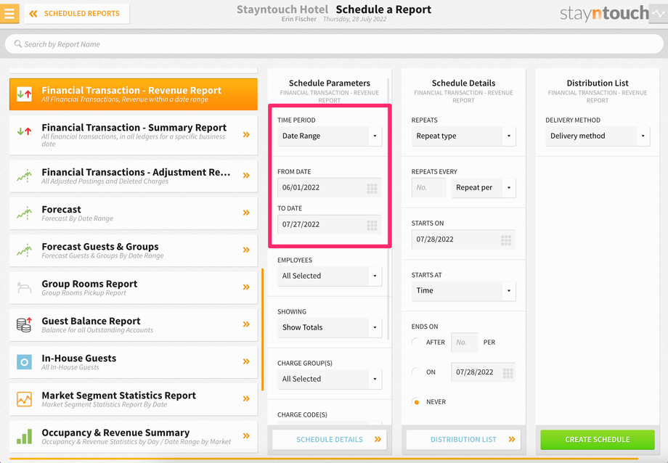Open the Ends On date calendar icon
668x463 pixels.
click(x=508, y=373)
